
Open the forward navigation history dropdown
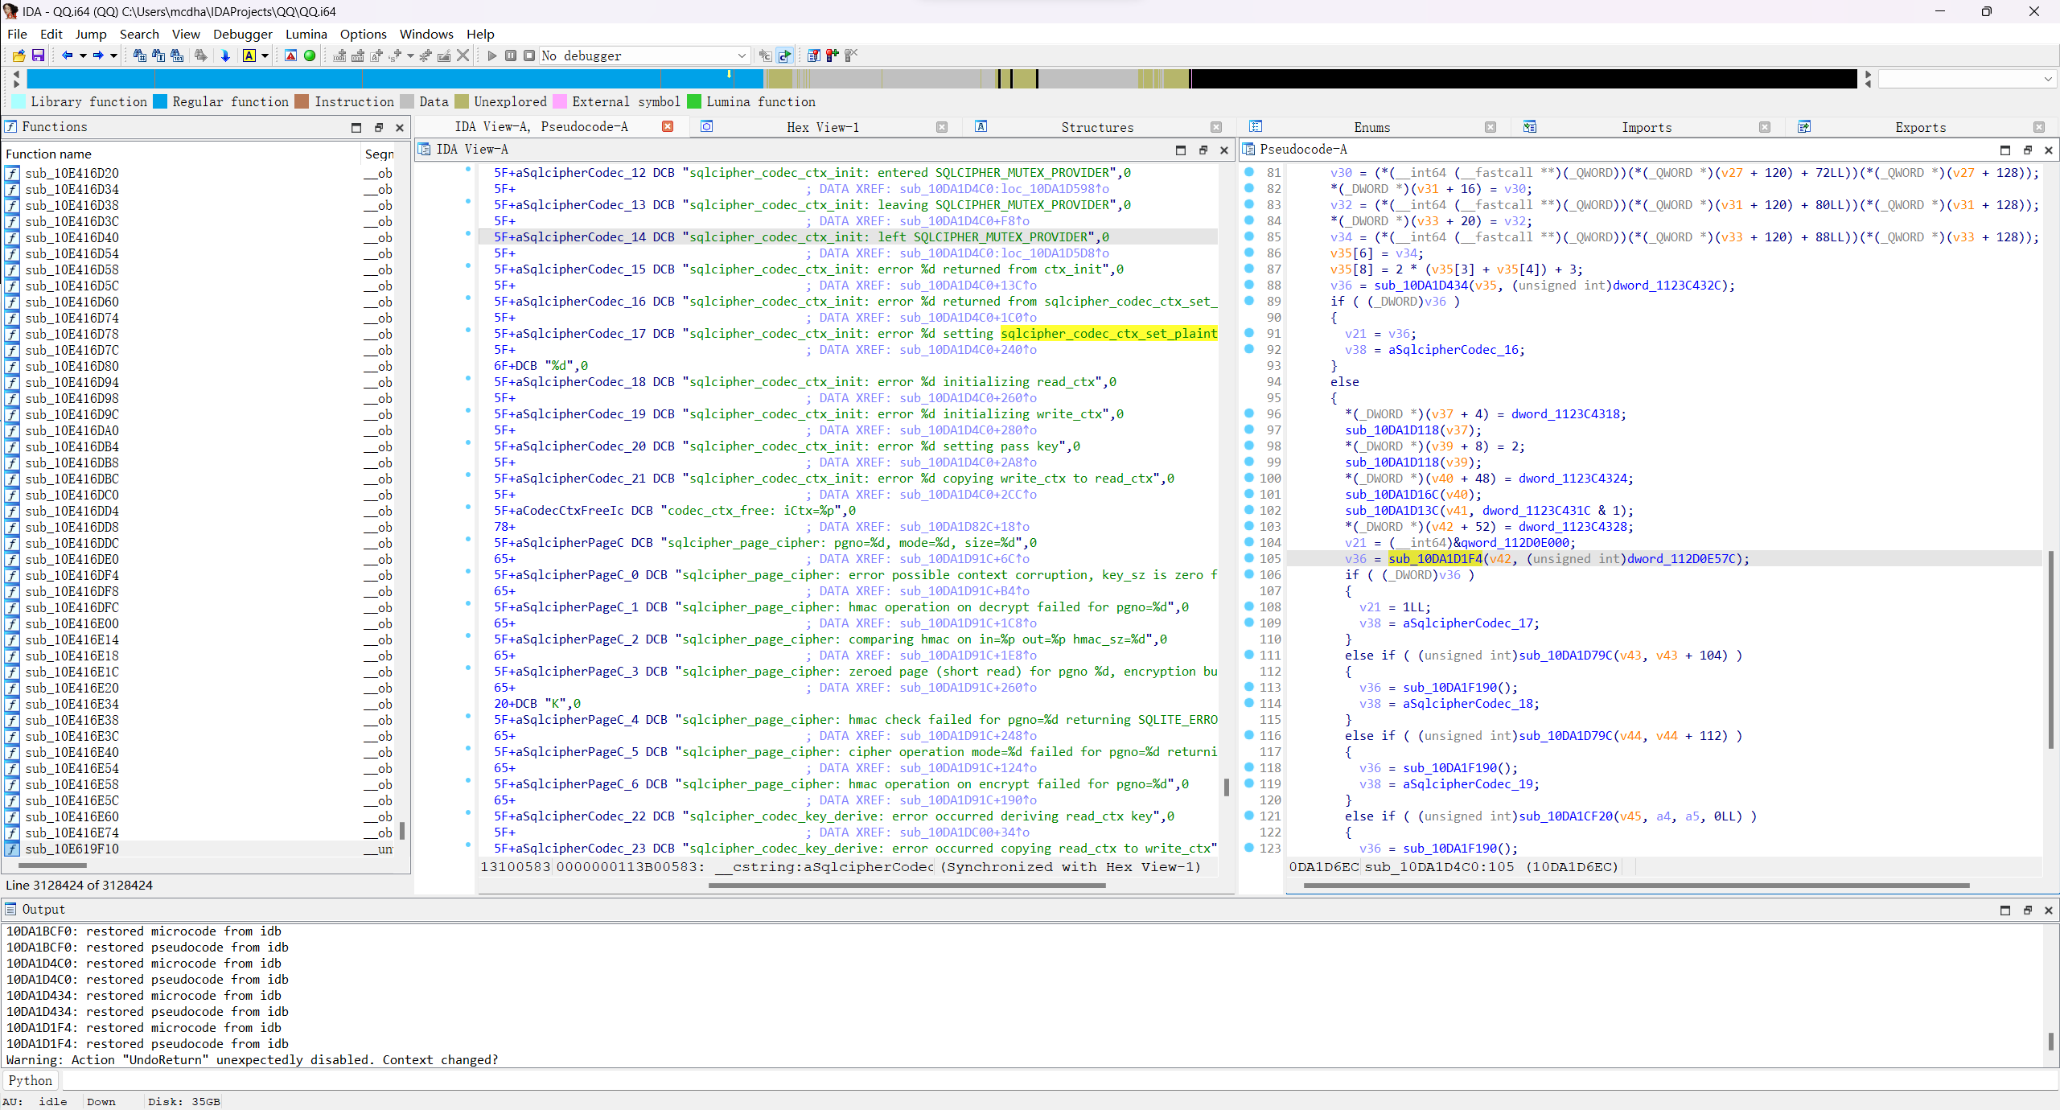(112, 55)
